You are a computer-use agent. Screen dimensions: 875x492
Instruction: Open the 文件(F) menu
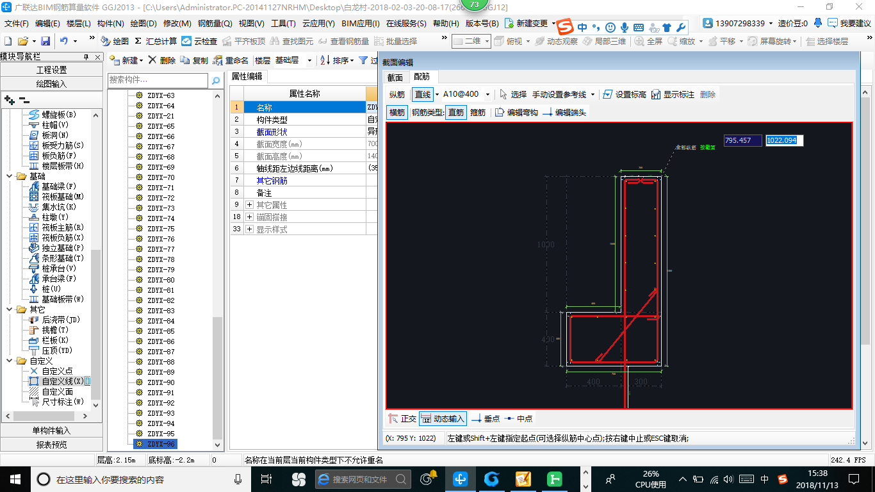[x=17, y=24]
